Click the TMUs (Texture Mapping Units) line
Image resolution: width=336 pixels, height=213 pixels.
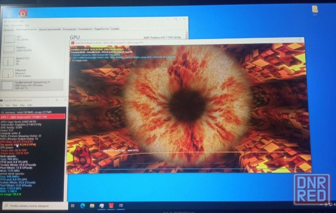coord(21,136)
